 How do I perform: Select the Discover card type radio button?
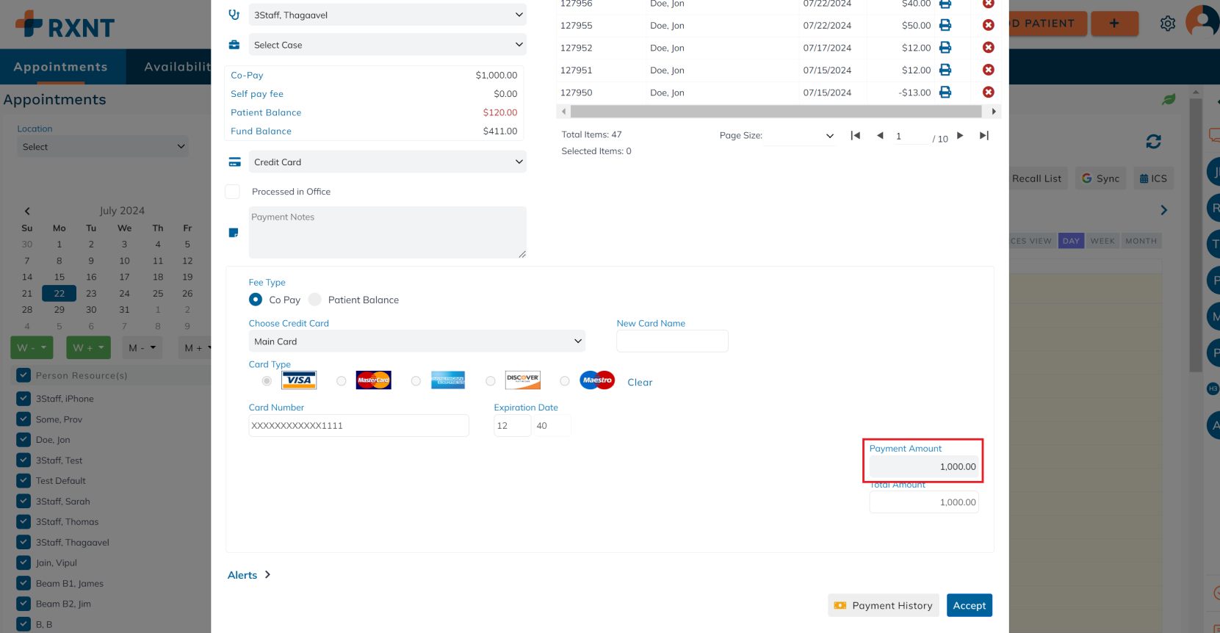[491, 381]
